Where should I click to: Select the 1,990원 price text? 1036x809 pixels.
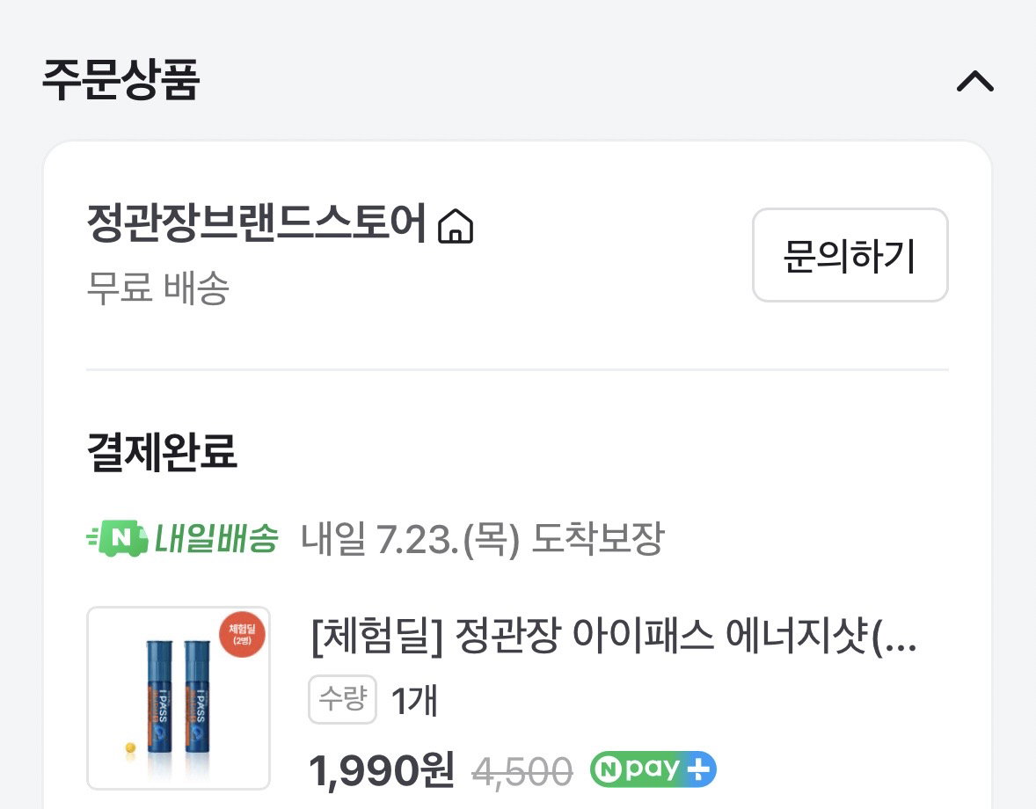click(x=381, y=770)
